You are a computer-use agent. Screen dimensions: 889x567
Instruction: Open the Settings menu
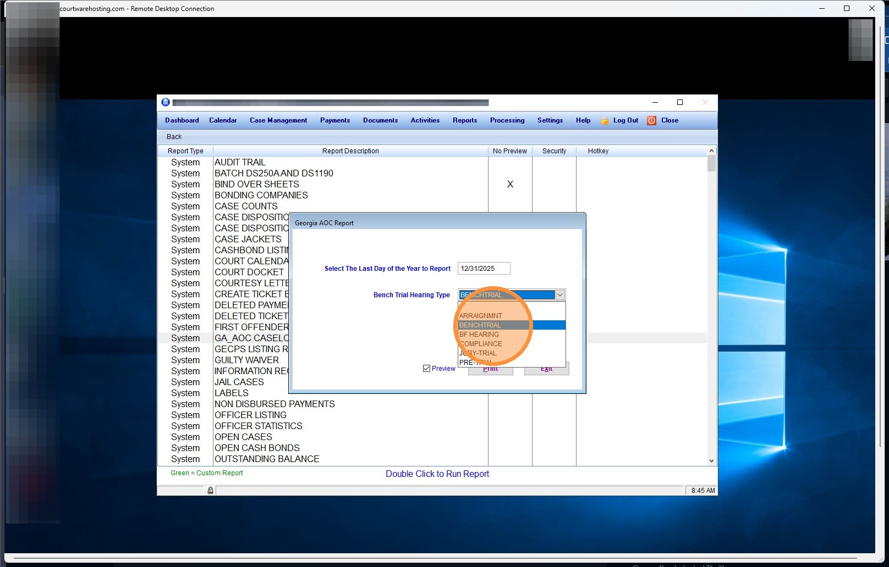tap(550, 120)
